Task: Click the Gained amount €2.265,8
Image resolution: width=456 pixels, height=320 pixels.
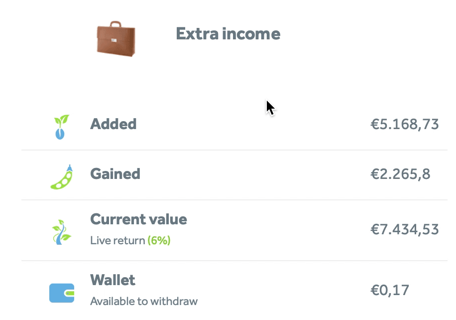Action: click(400, 174)
